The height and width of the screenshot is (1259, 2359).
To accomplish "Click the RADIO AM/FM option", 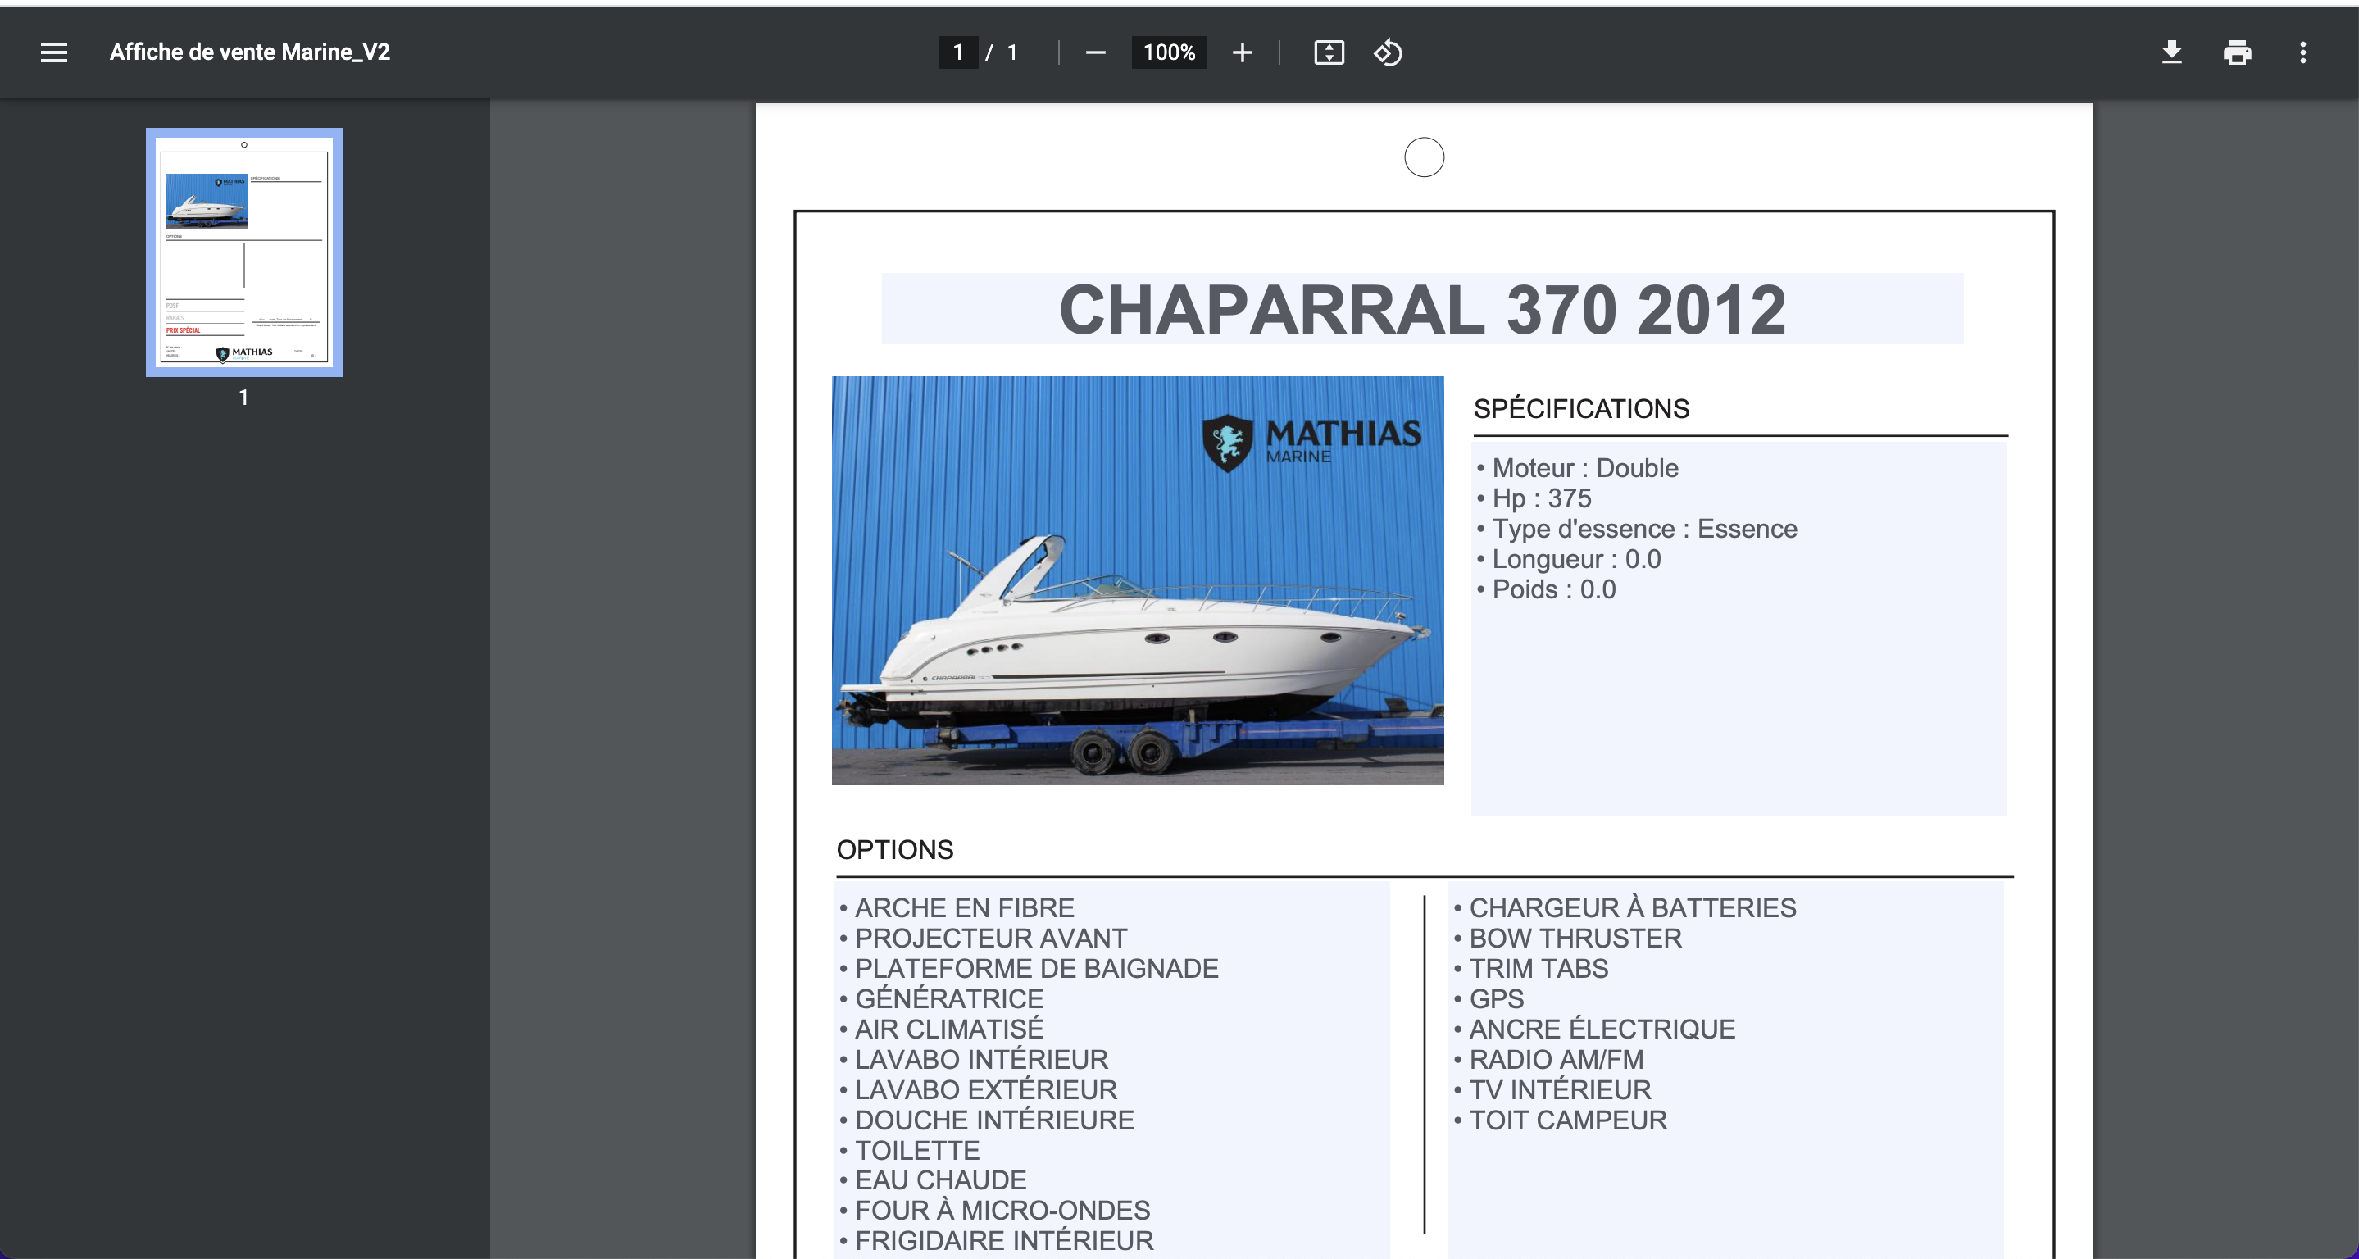I will click(1548, 1058).
